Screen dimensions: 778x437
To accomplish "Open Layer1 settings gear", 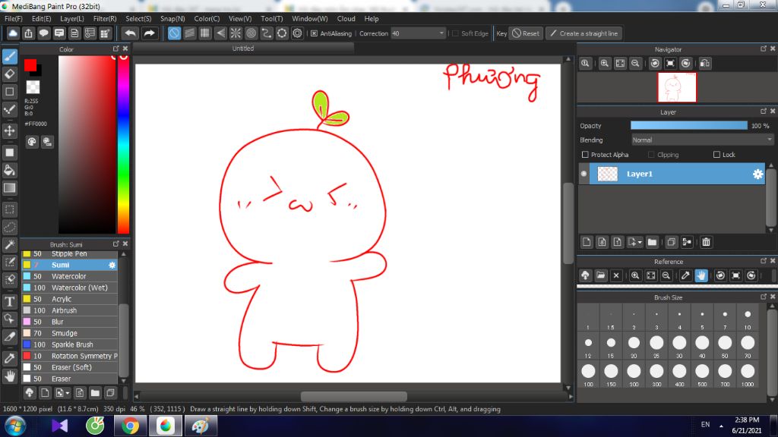I will pos(757,174).
